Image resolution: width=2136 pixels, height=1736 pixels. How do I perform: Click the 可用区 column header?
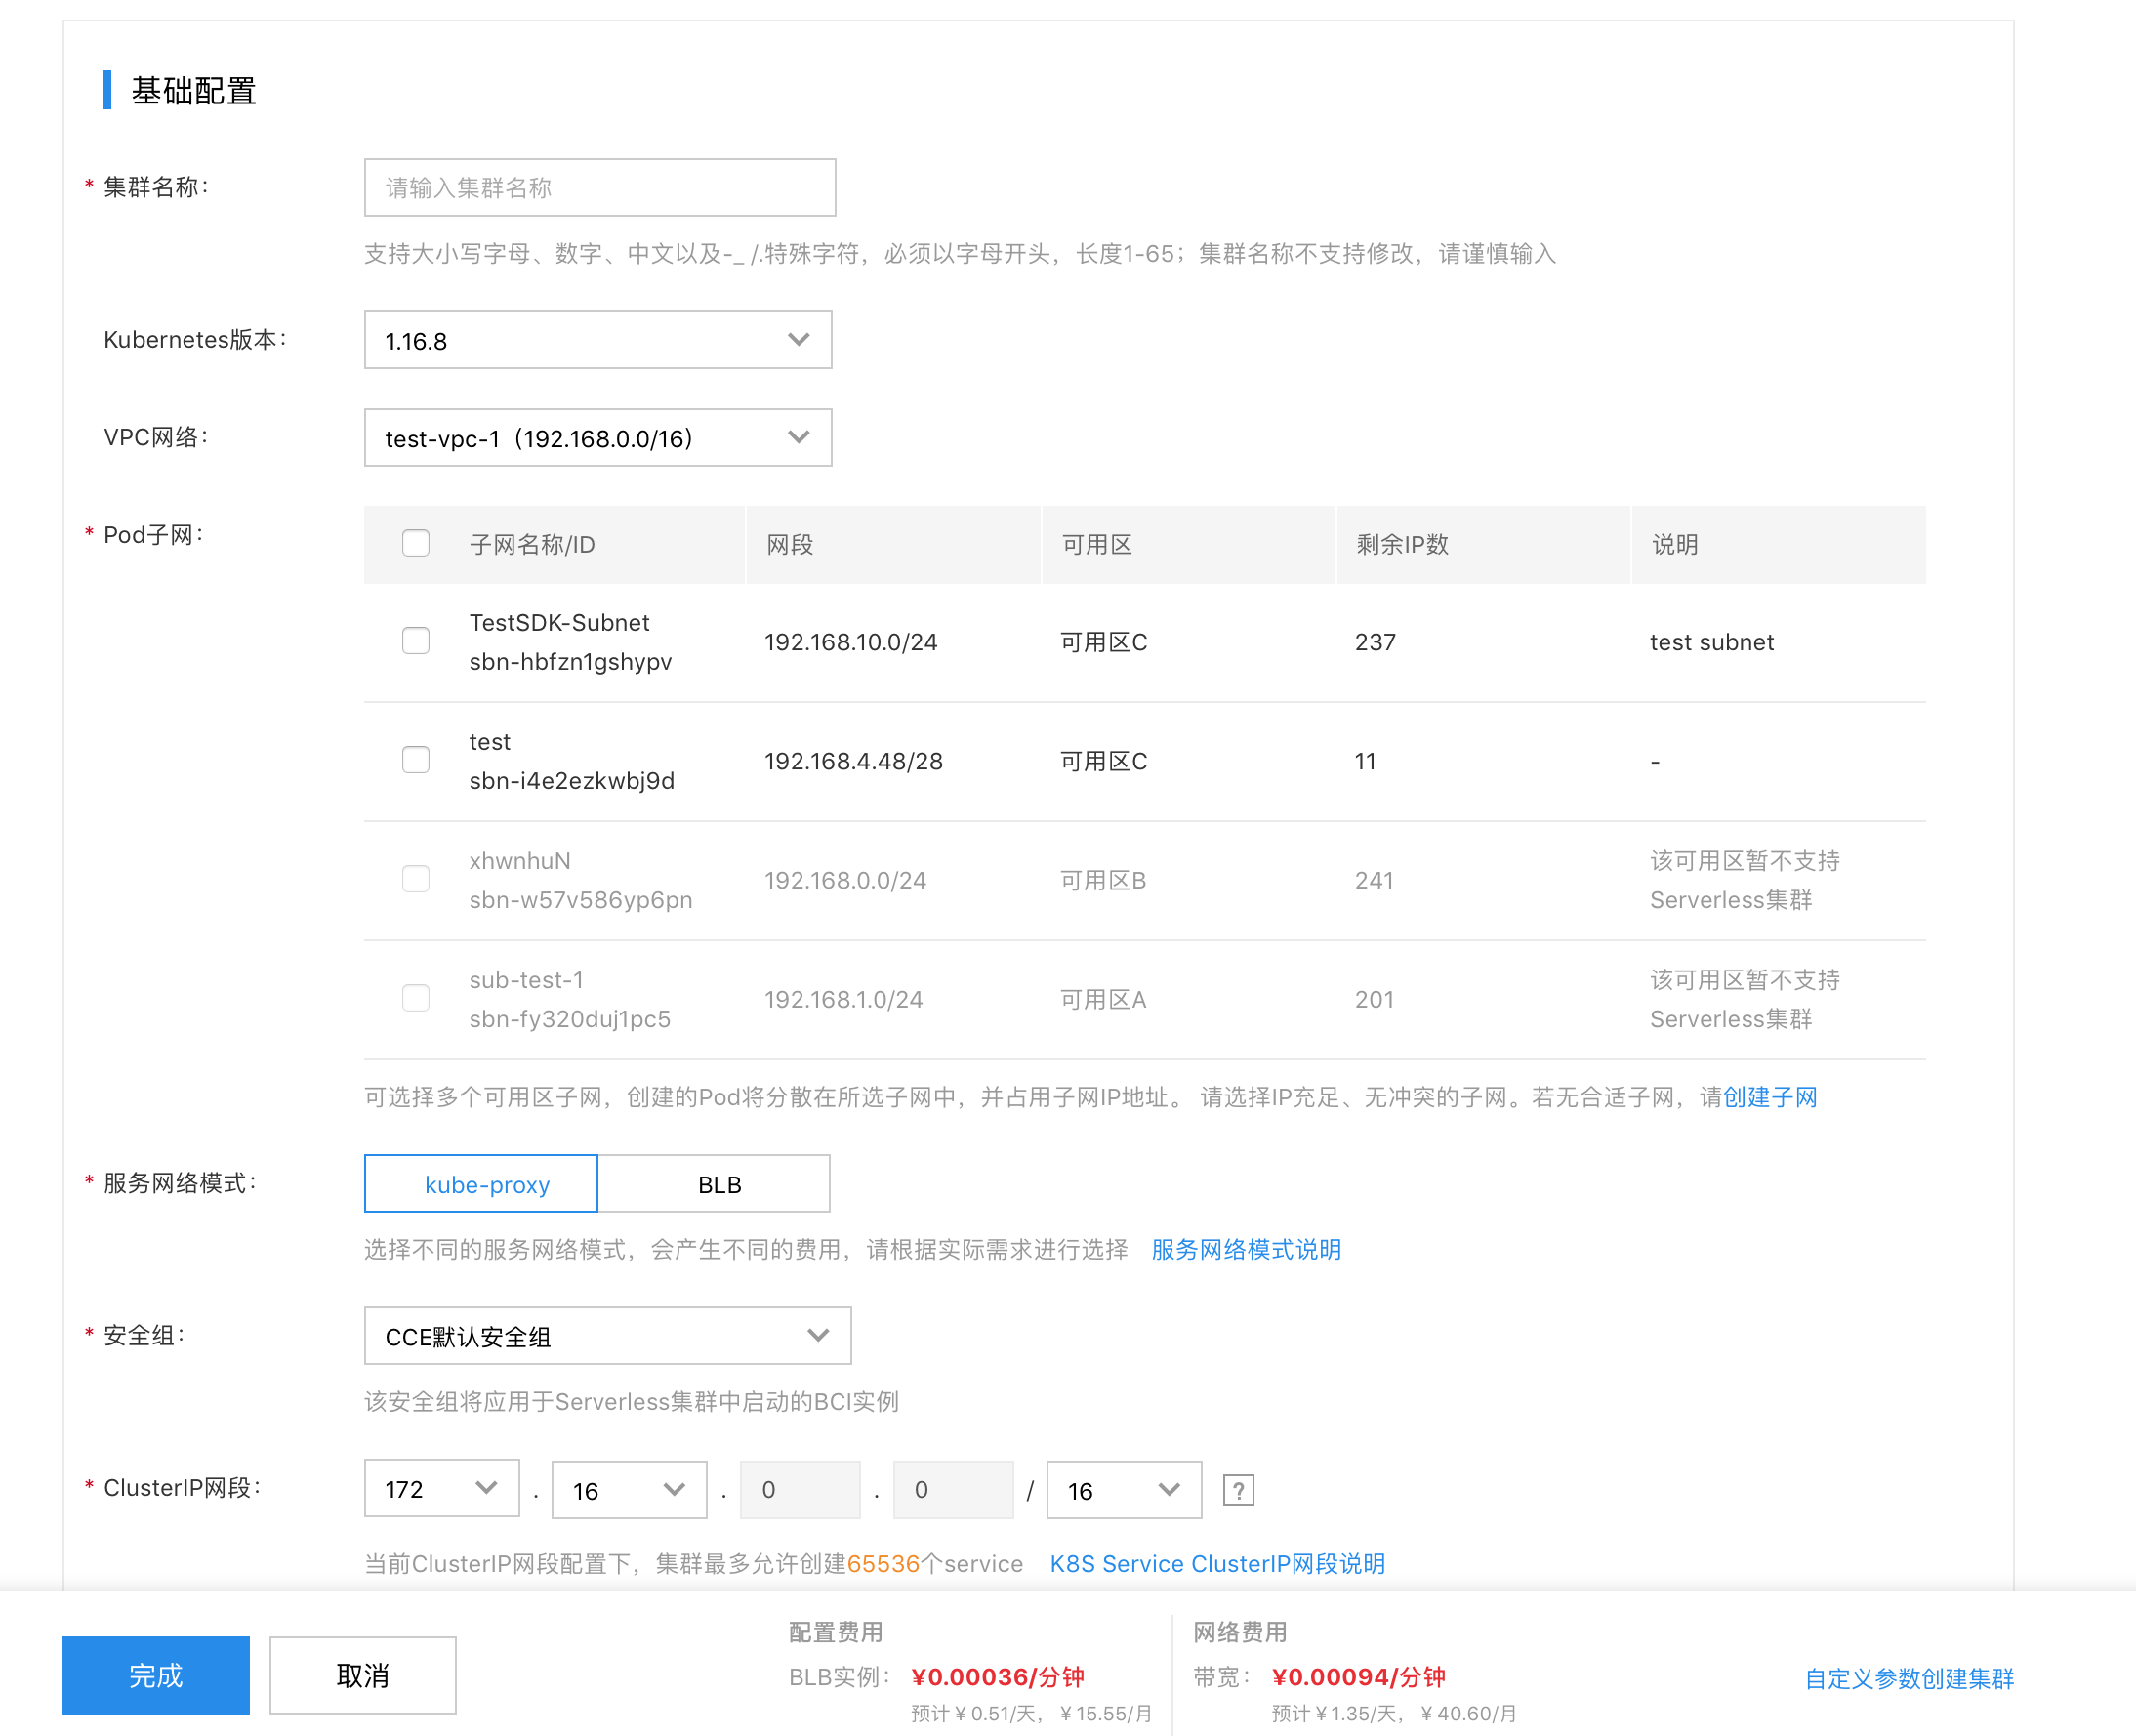coord(1097,544)
